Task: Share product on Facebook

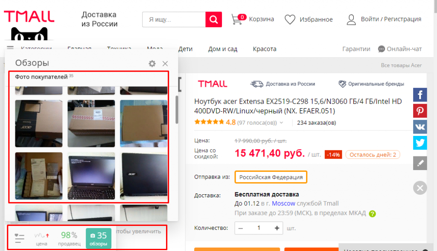Action: (x=420, y=95)
